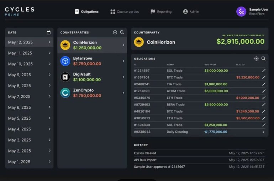274x181 pixels.
Task: Click -$1,775,000.00 Daily Clearing amount
Action: click(x=215, y=132)
